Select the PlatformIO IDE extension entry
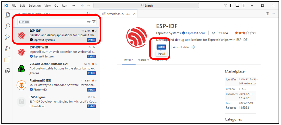Viewport: 281px width, 125px height. tap(56, 85)
